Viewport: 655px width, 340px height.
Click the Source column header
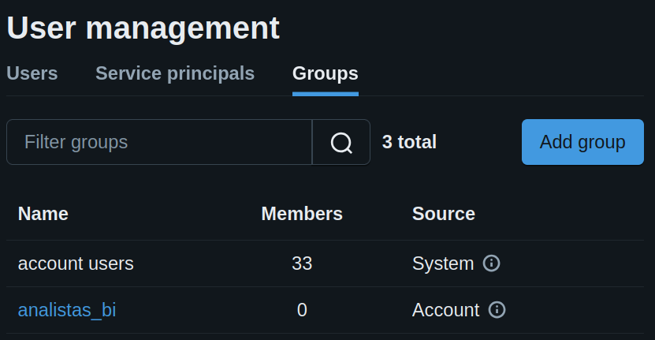pyautogui.click(x=443, y=214)
